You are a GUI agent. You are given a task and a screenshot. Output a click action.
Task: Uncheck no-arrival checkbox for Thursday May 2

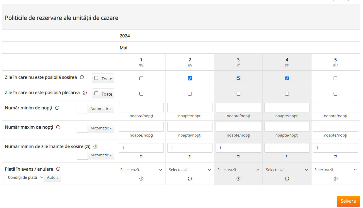pos(190,78)
